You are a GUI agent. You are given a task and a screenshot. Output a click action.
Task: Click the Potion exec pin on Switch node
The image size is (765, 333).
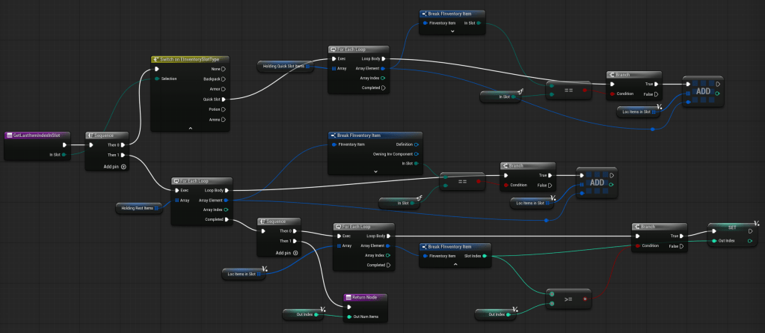(223, 109)
